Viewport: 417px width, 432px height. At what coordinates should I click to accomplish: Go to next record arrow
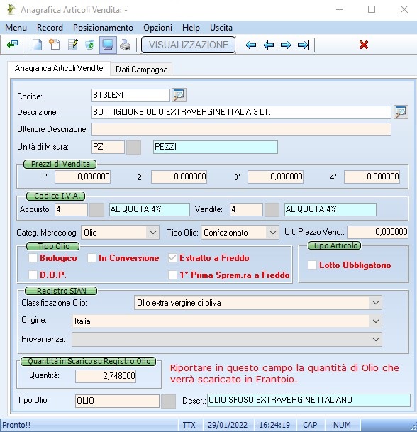[286, 45]
